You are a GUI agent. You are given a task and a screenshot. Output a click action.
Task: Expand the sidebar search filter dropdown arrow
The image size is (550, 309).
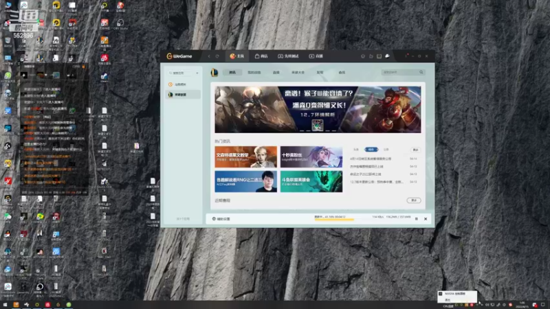click(197, 73)
